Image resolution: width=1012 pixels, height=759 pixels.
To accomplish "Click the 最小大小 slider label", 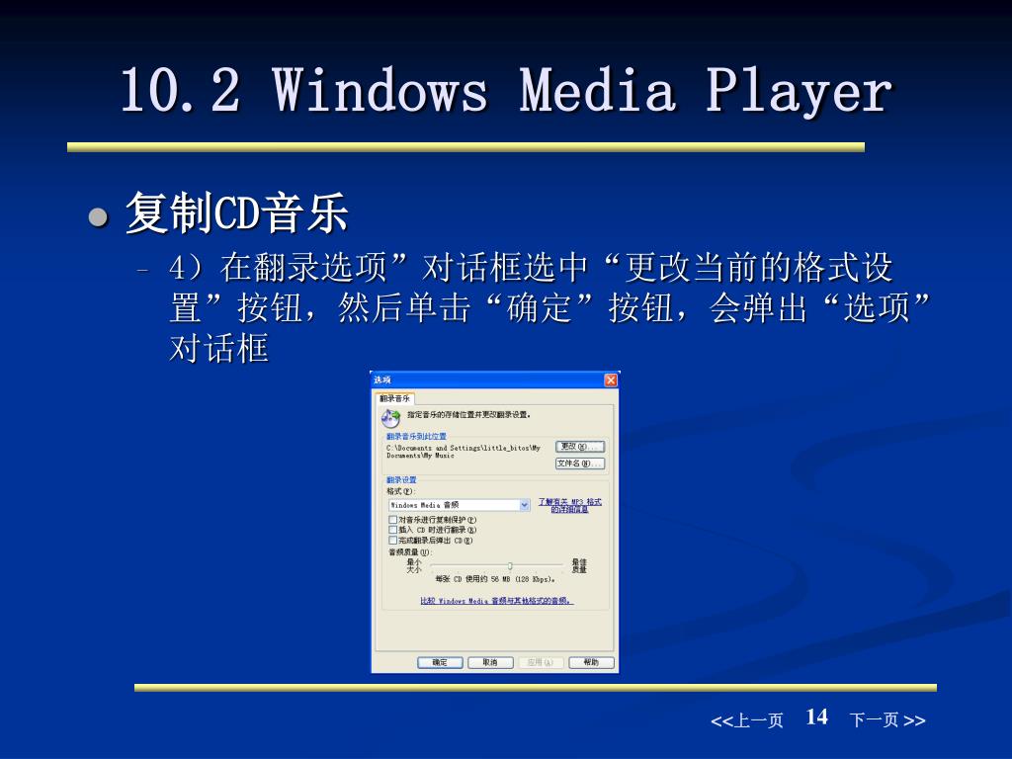I will pos(414,566).
